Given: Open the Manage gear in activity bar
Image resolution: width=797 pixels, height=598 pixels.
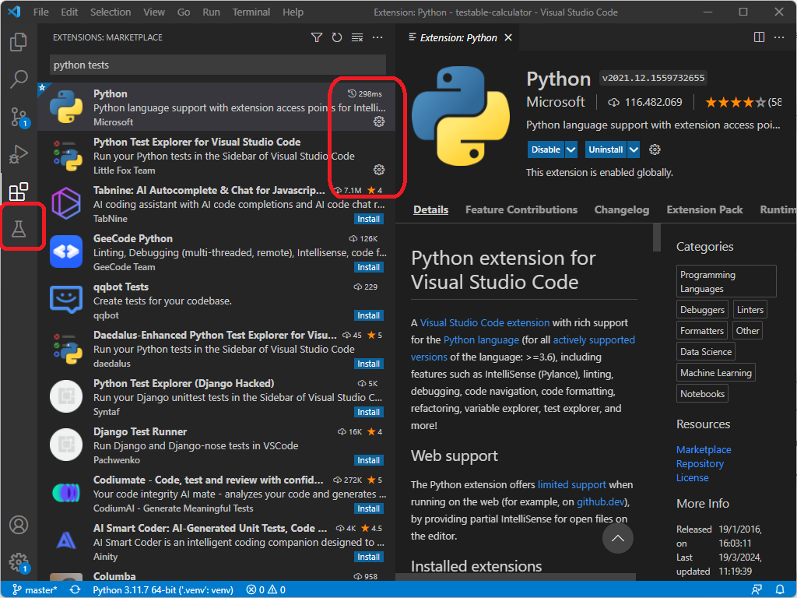Looking at the screenshot, I should (19, 562).
